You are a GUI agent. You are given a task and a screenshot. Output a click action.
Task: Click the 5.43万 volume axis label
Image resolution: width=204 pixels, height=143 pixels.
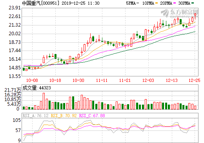point(14,104)
